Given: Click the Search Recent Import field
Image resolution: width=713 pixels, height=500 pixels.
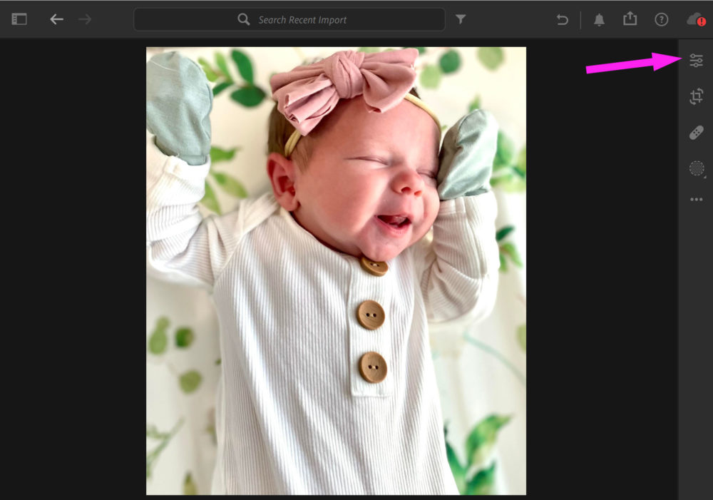Looking at the screenshot, I should (289, 19).
